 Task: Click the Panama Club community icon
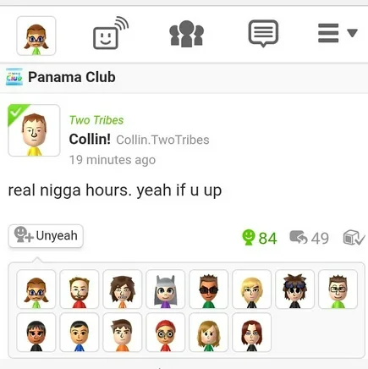tap(14, 77)
